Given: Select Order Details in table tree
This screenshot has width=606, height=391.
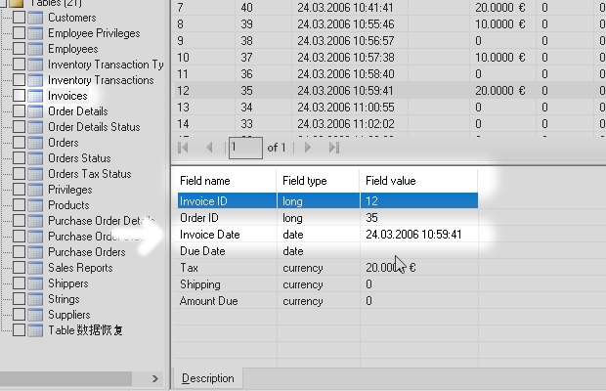Looking at the screenshot, I should pos(77,111).
